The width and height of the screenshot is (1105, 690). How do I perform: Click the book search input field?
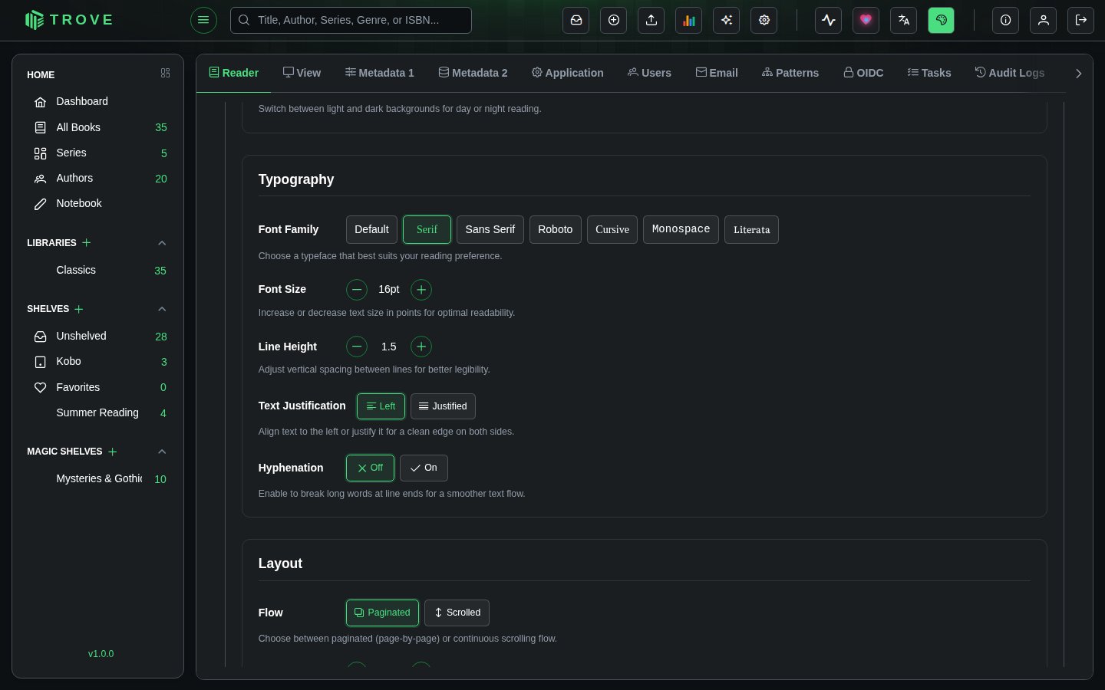351,20
